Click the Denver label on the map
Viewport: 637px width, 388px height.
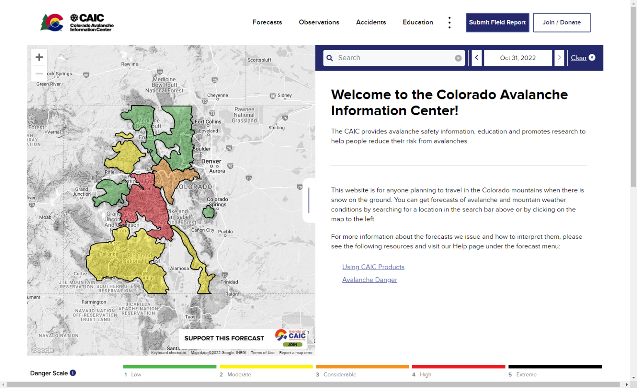tap(211, 161)
